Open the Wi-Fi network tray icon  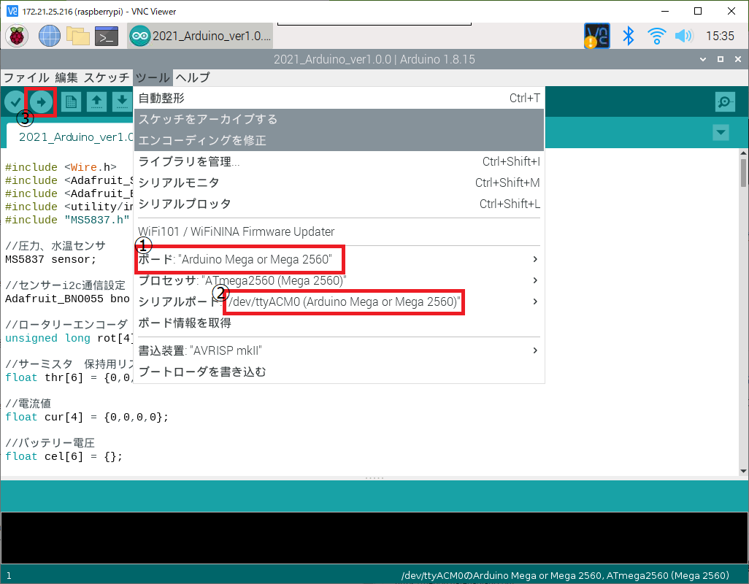coord(657,36)
